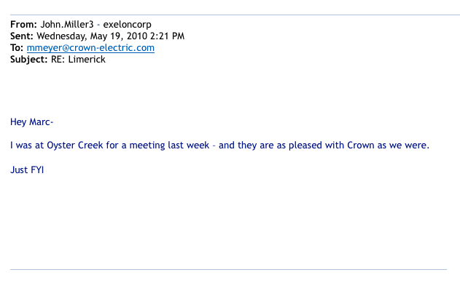Open the mmeyer@crown-electric.com email link

(x=90, y=48)
